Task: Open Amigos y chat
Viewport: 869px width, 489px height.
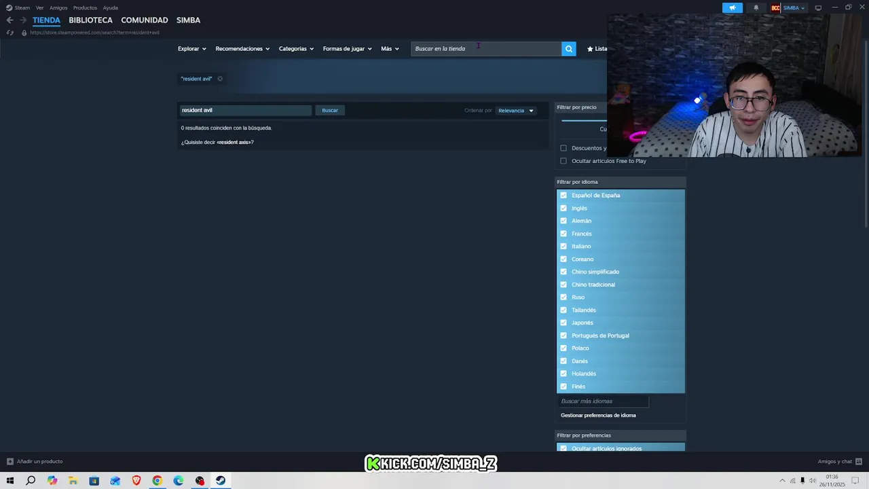Action: (840, 462)
